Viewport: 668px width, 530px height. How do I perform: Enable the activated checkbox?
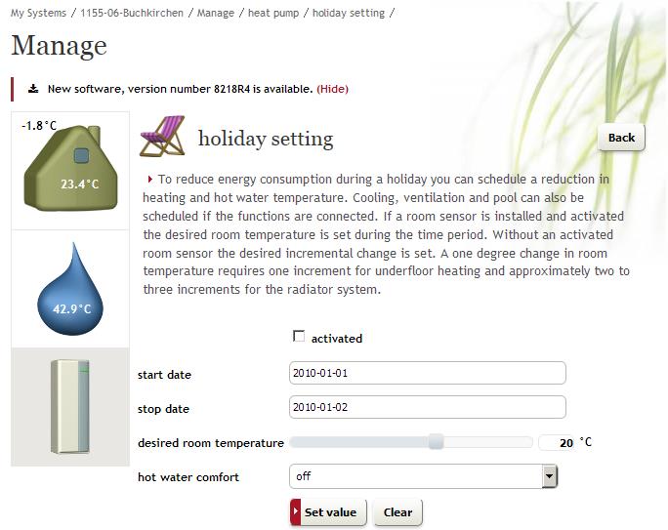[x=299, y=337]
